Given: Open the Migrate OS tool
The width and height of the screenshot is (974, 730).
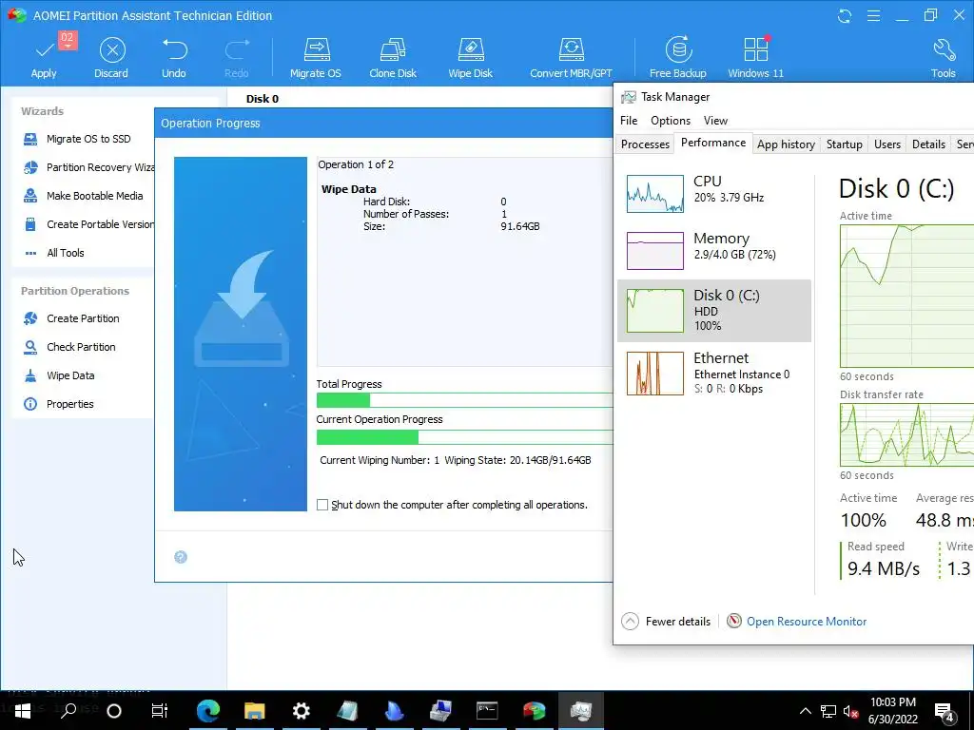Looking at the screenshot, I should pos(316,57).
